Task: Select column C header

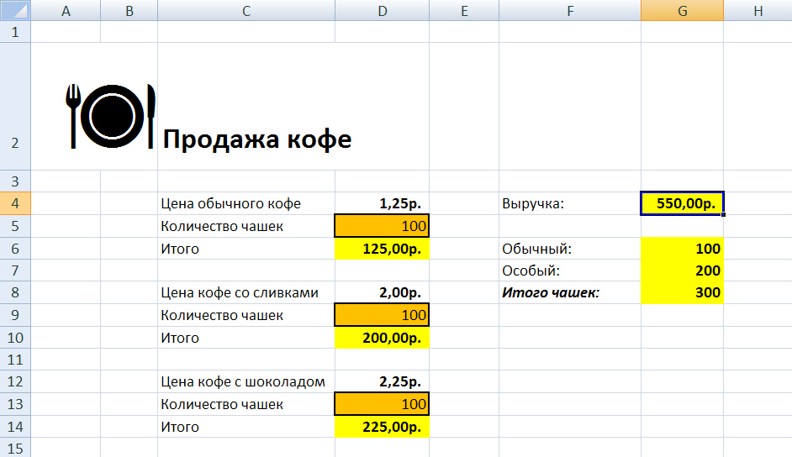Action: point(246,11)
